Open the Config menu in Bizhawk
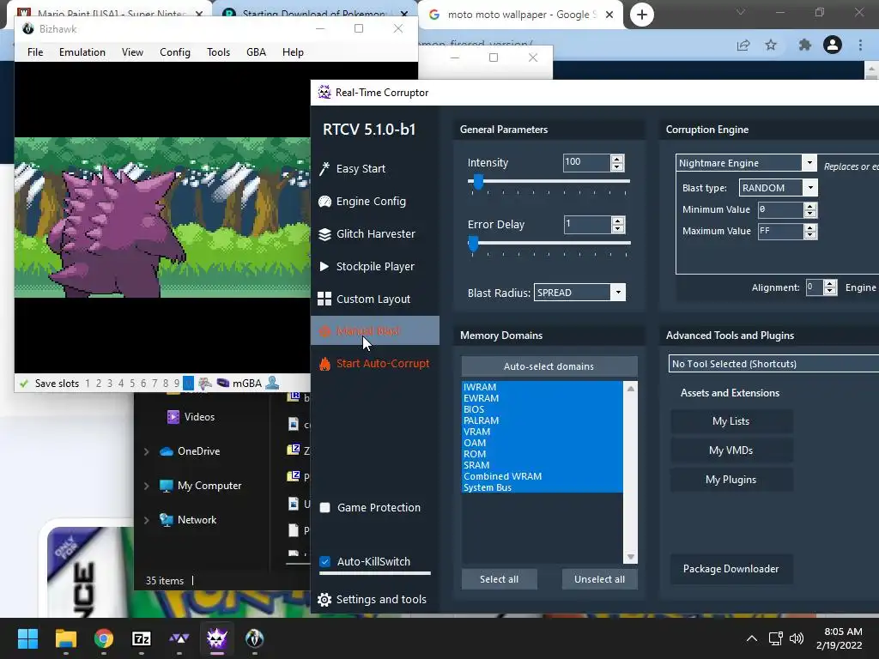Screen dimensions: 879x659 (x=175, y=52)
